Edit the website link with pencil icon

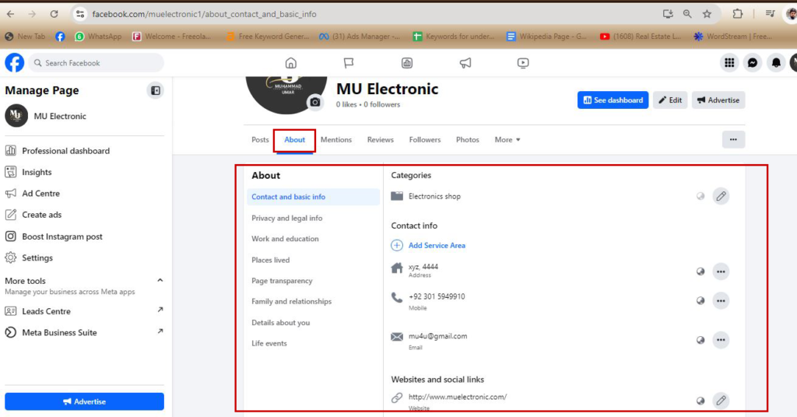[x=721, y=400]
